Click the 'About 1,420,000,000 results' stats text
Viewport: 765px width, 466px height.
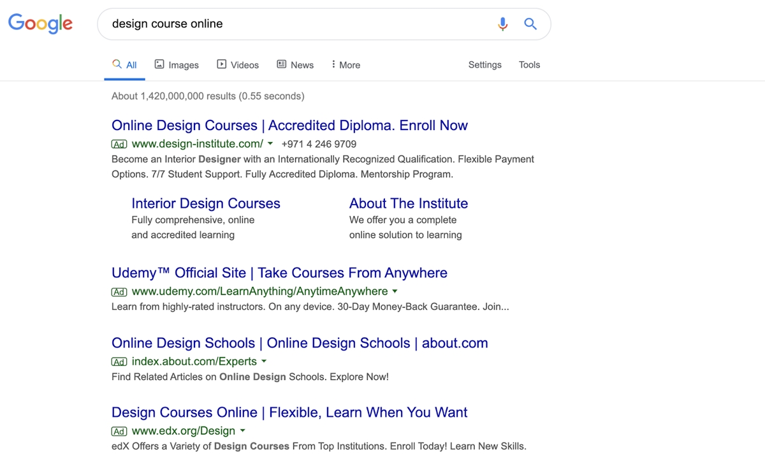pos(208,96)
